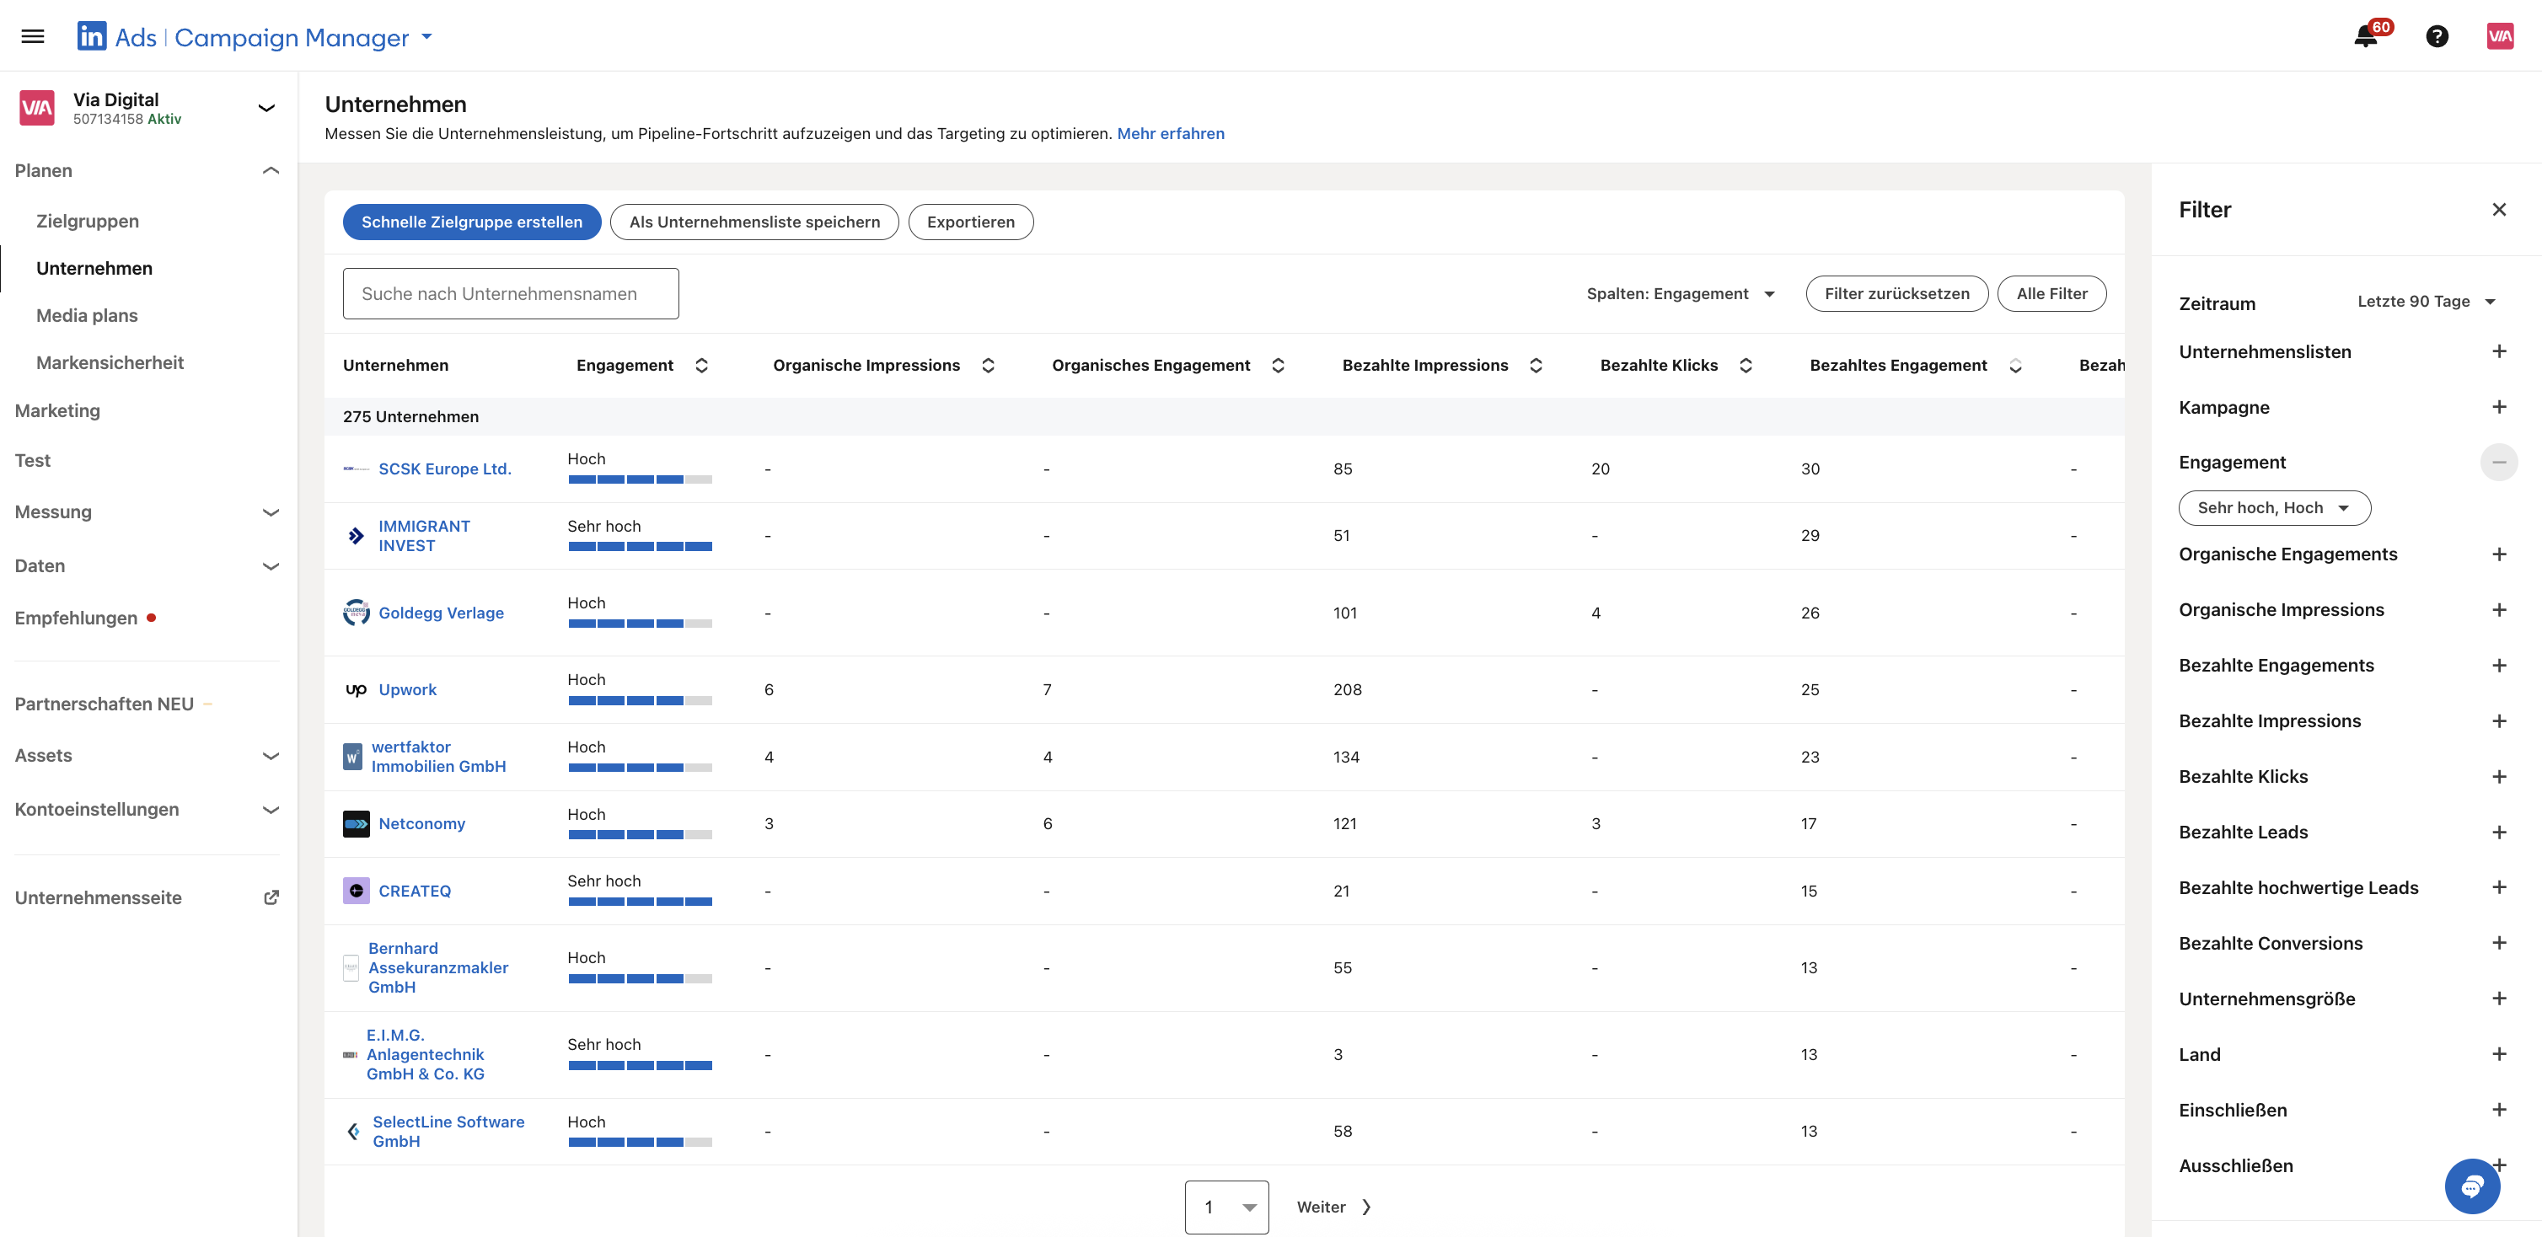2542x1237 pixels.
Task: Open the 'Sehr hoch, Hoch' filter dropdown
Action: 2274,507
